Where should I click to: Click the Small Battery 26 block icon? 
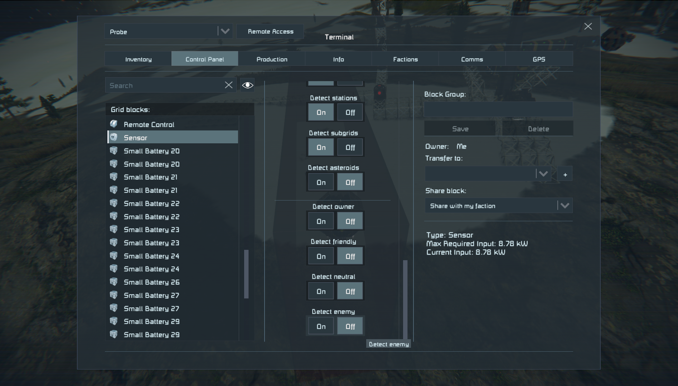114,282
